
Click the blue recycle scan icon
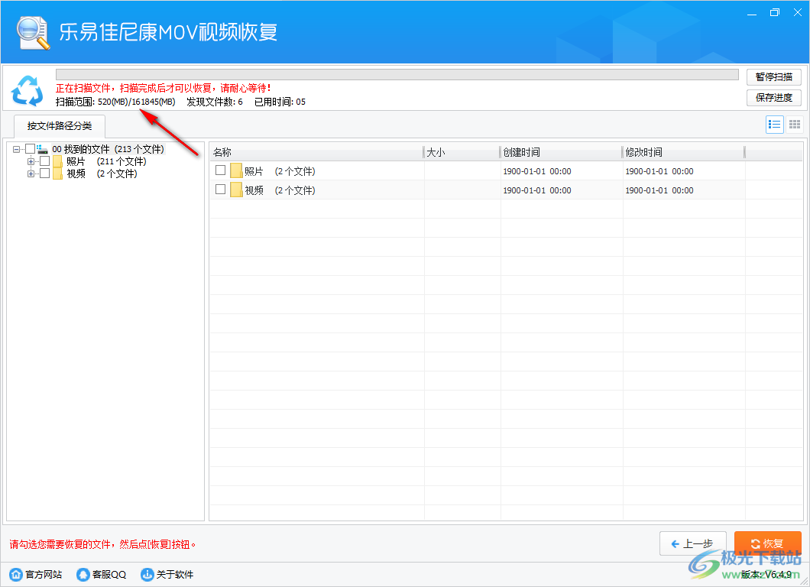pyautogui.click(x=27, y=90)
